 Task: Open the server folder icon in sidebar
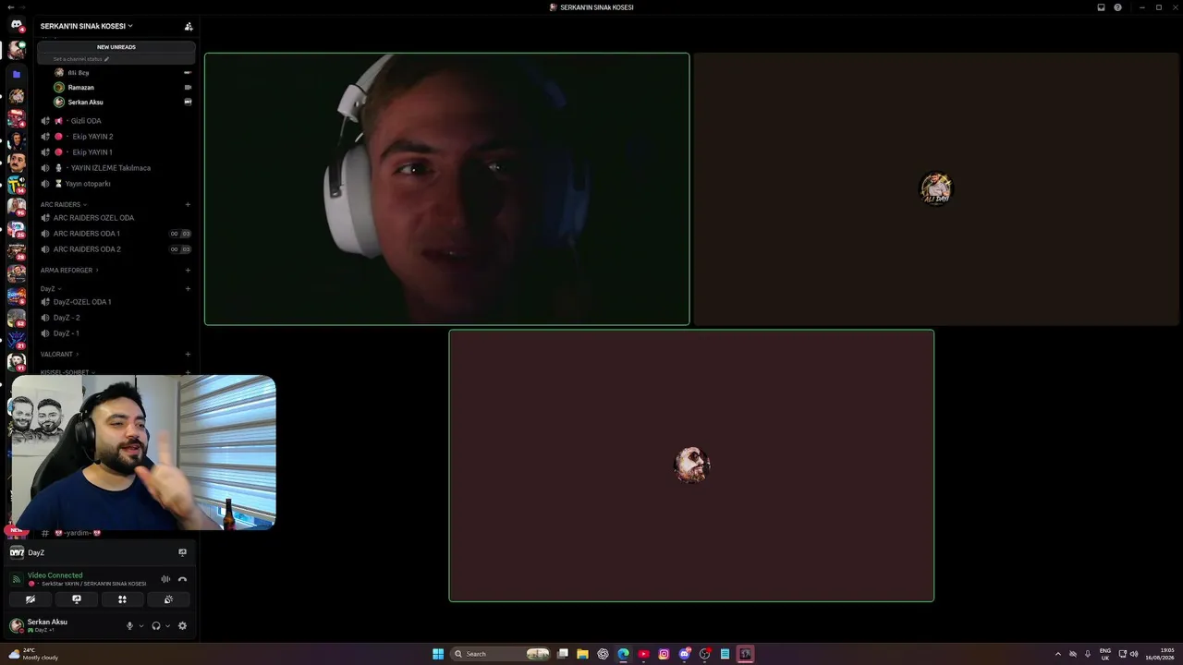pyautogui.click(x=16, y=74)
